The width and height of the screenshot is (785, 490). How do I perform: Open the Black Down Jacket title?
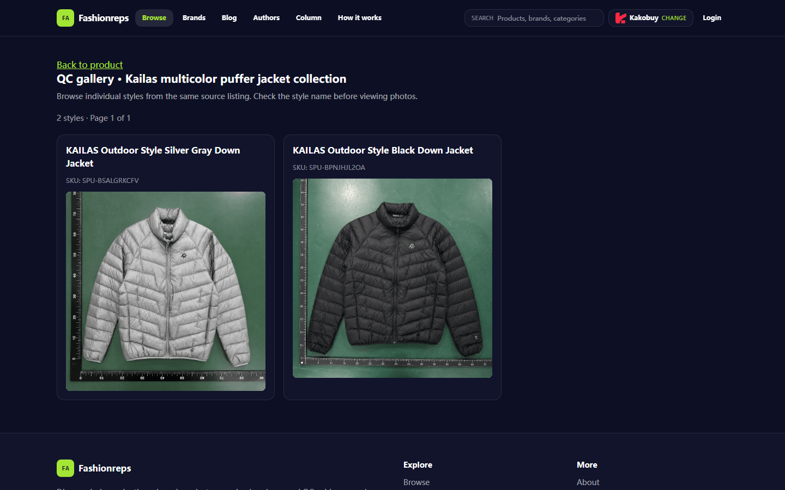point(383,150)
